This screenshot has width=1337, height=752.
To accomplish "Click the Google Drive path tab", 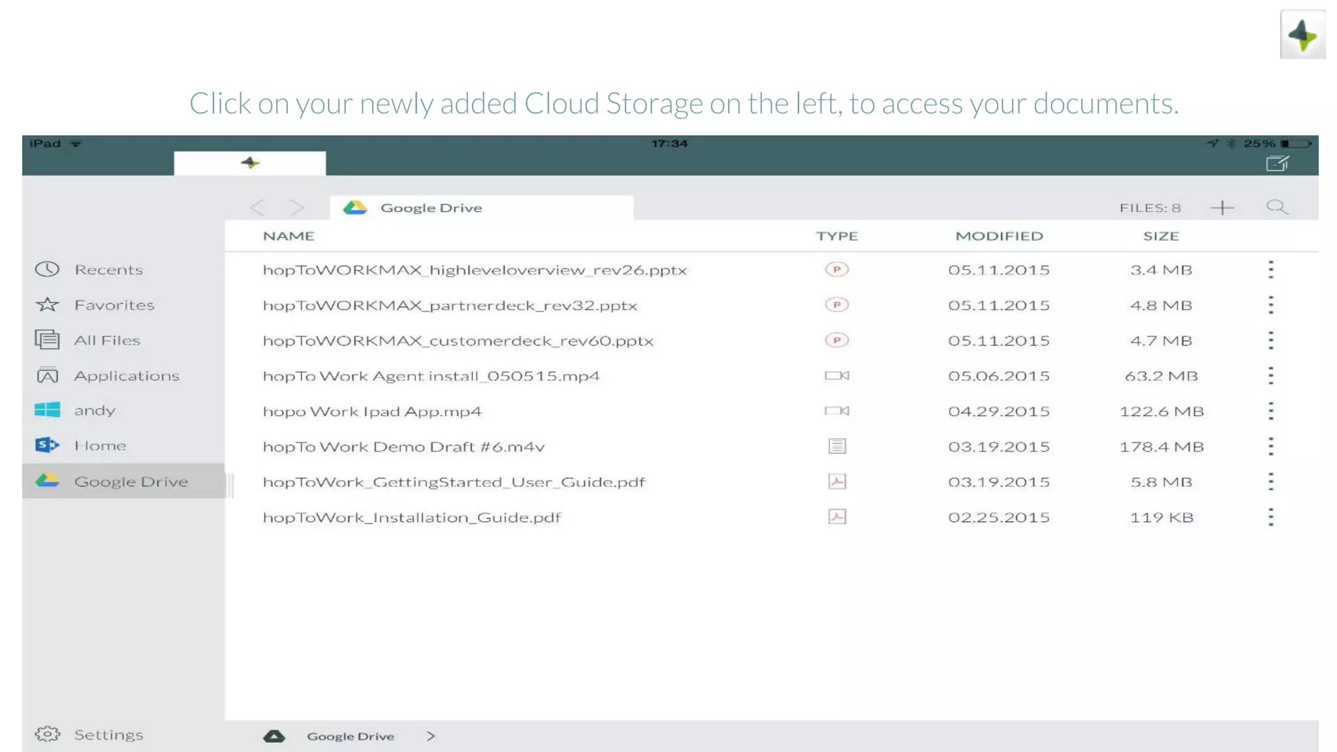I will pos(481,208).
